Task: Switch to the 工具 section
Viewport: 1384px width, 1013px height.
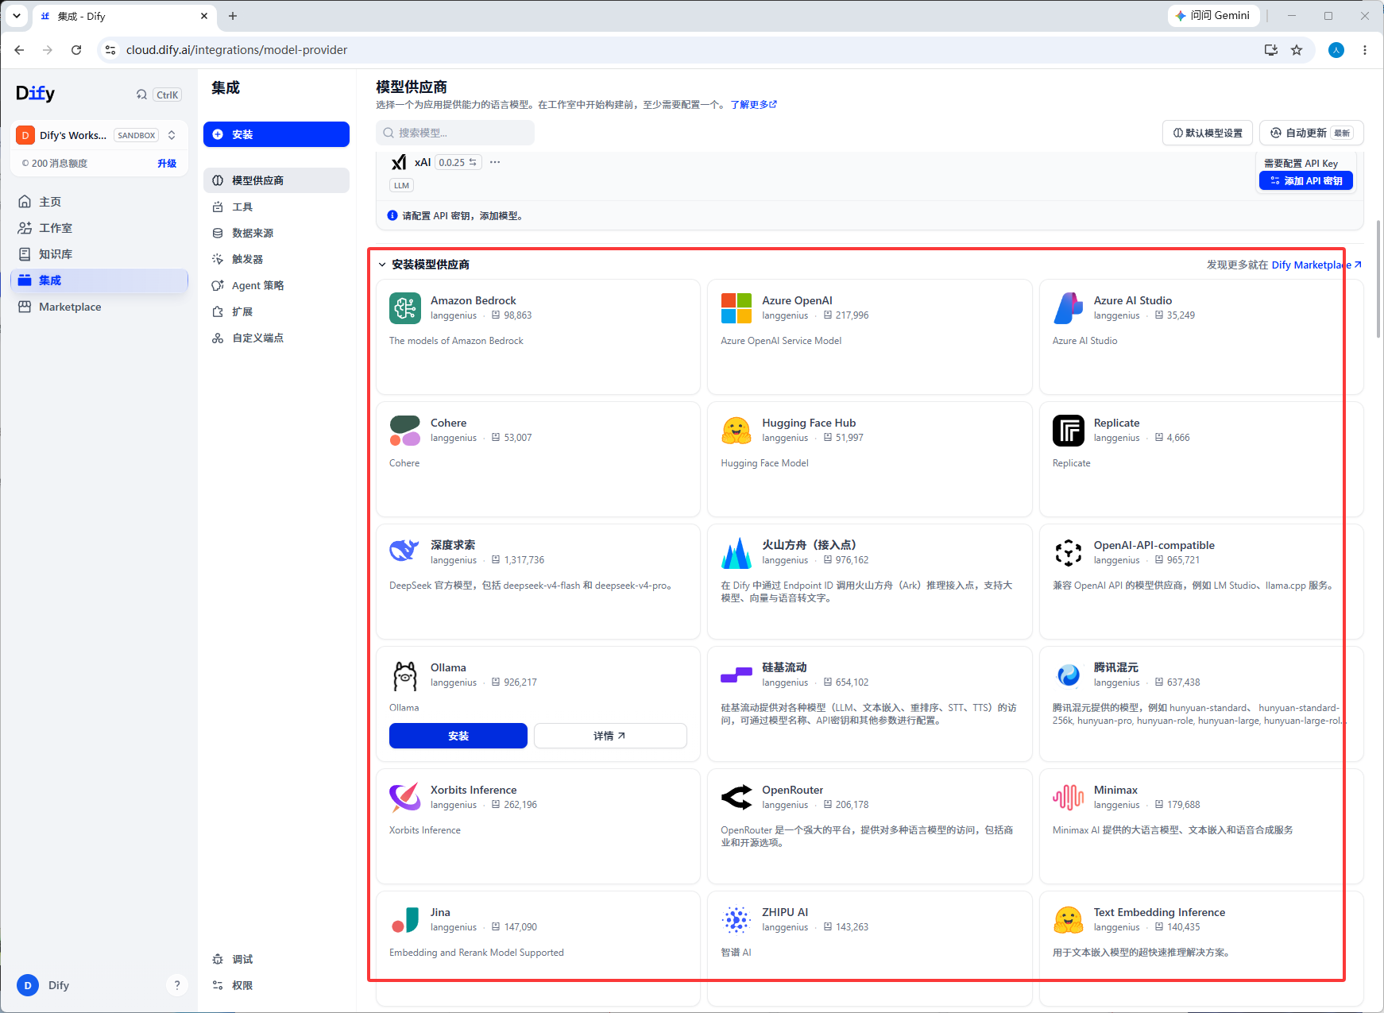Action: 276,207
